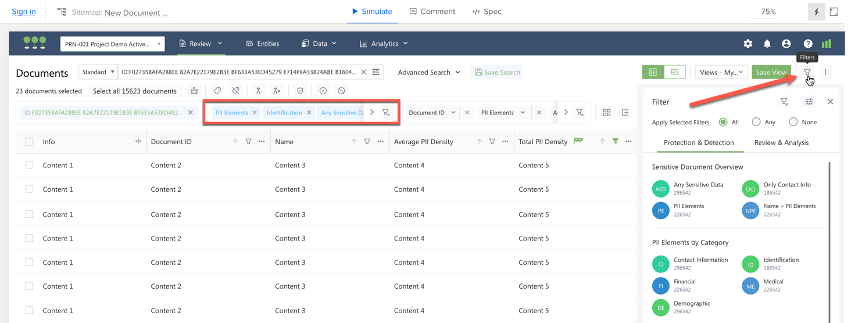Select the 'Any' filter radio button

click(756, 122)
